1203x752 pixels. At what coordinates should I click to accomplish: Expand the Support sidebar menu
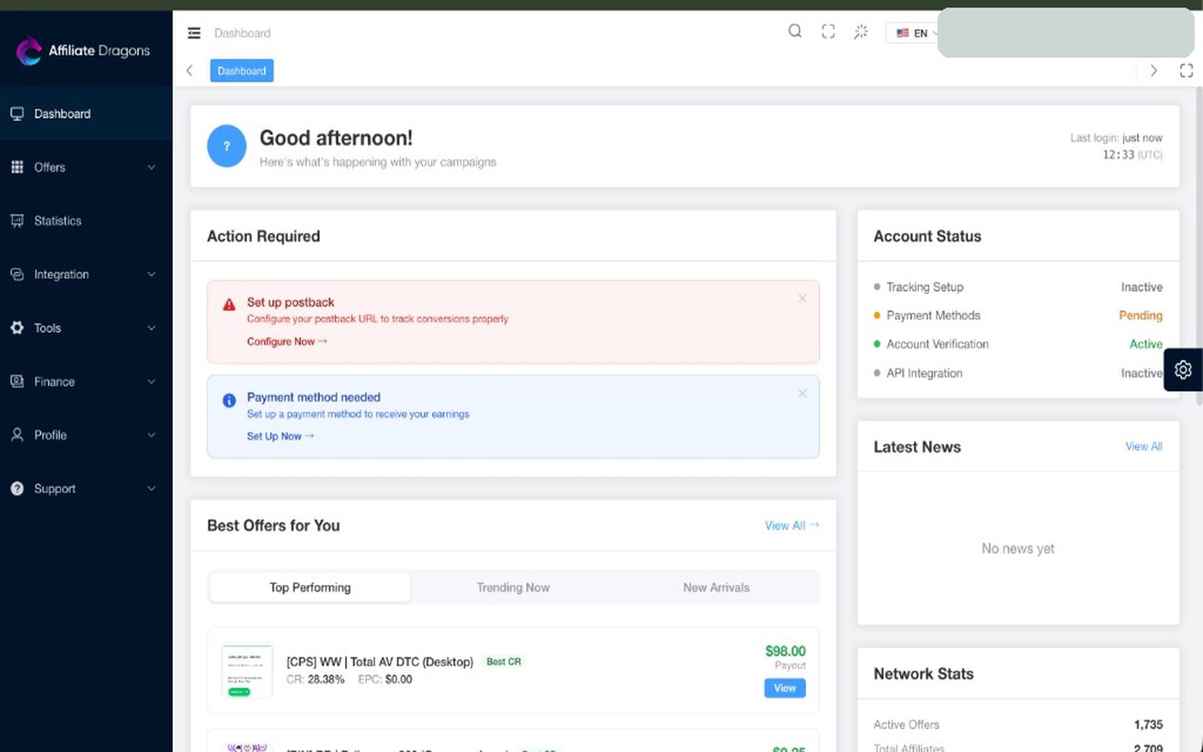click(x=86, y=488)
